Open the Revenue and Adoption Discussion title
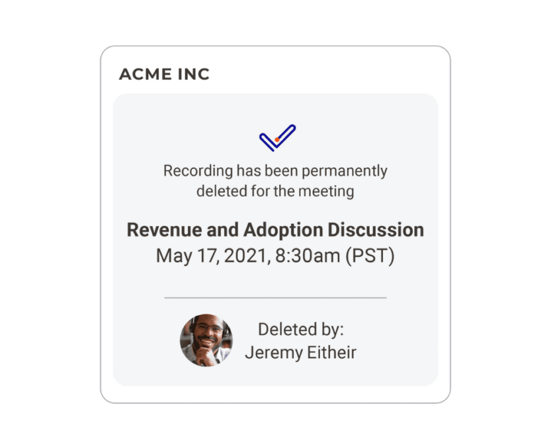Image resolution: width=551 pixels, height=440 pixels. tap(275, 230)
